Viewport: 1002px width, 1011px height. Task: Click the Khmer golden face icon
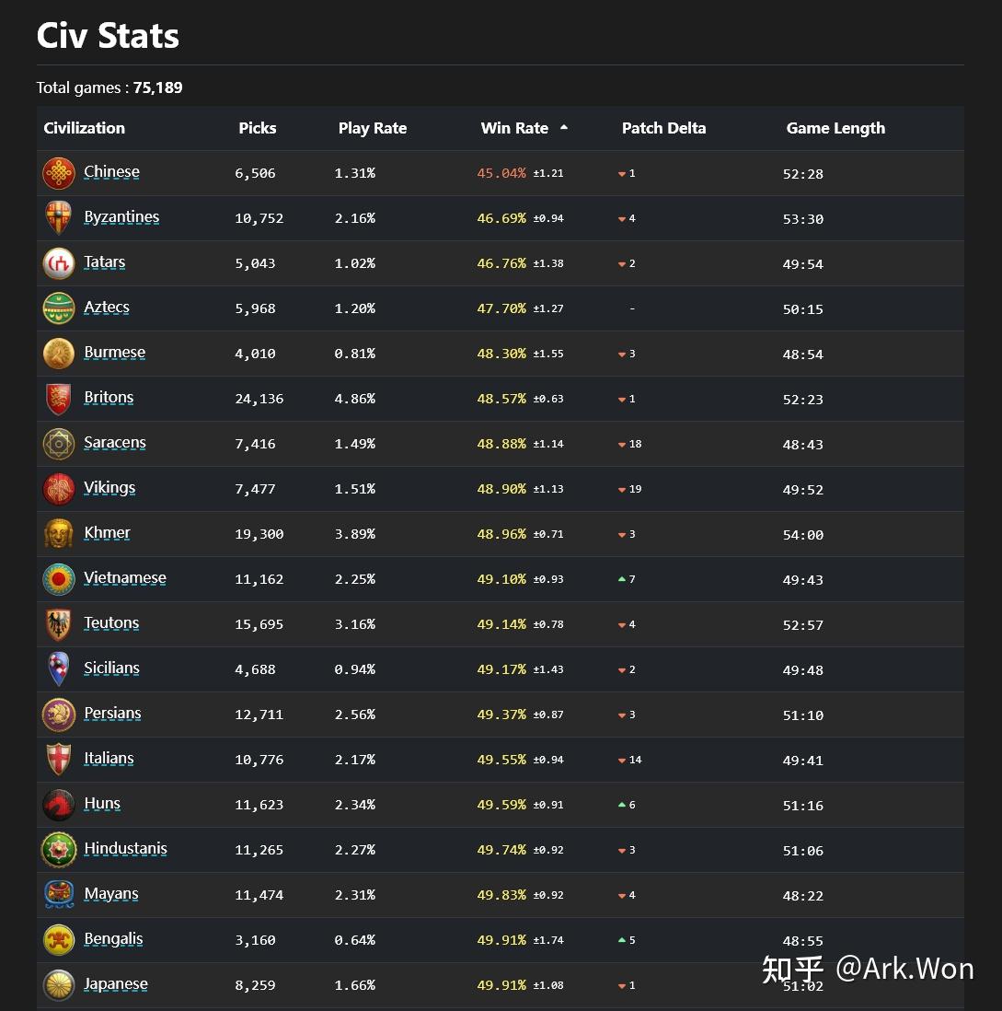click(x=59, y=535)
